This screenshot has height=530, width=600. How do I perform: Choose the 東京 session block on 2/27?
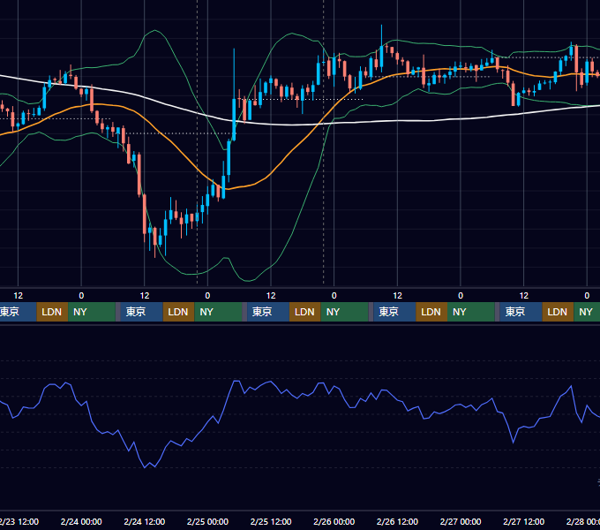click(521, 312)
